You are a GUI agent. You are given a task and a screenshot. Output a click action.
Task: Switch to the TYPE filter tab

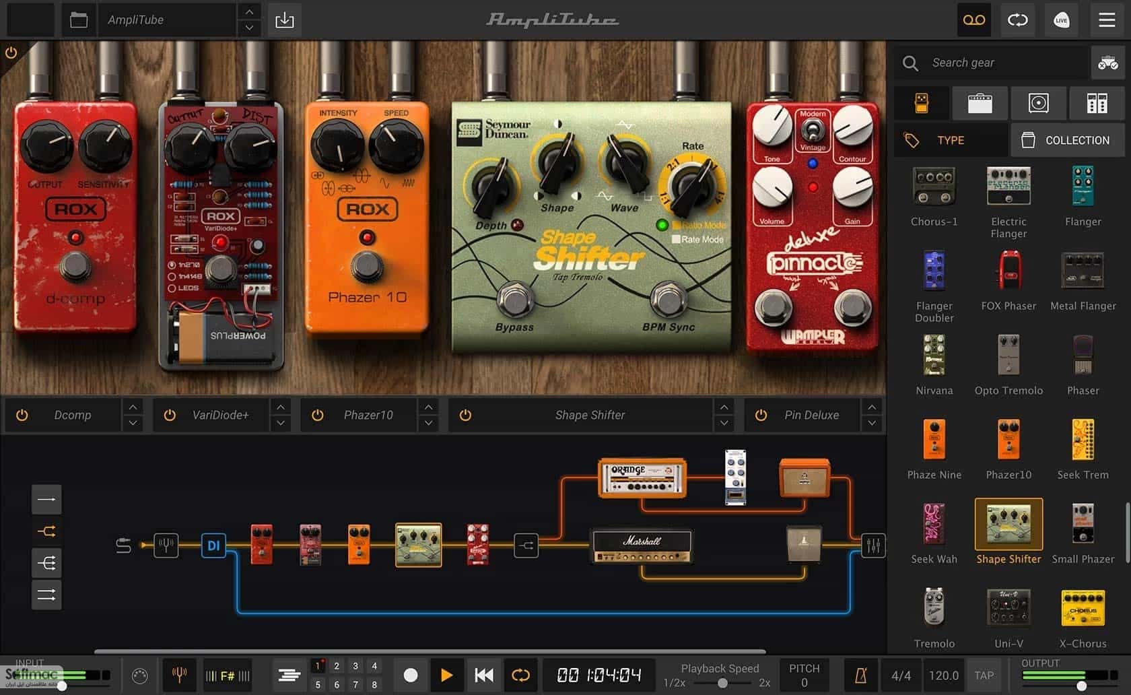951,140
